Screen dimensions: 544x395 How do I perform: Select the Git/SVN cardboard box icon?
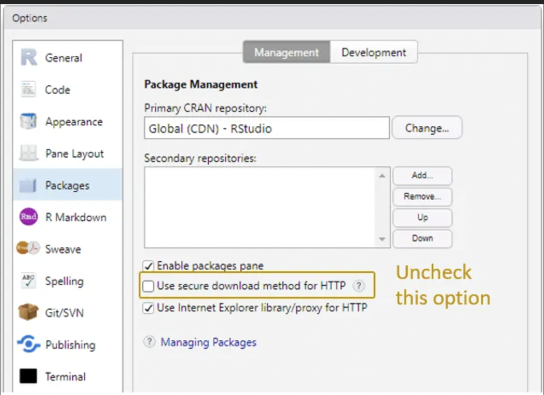28,312
